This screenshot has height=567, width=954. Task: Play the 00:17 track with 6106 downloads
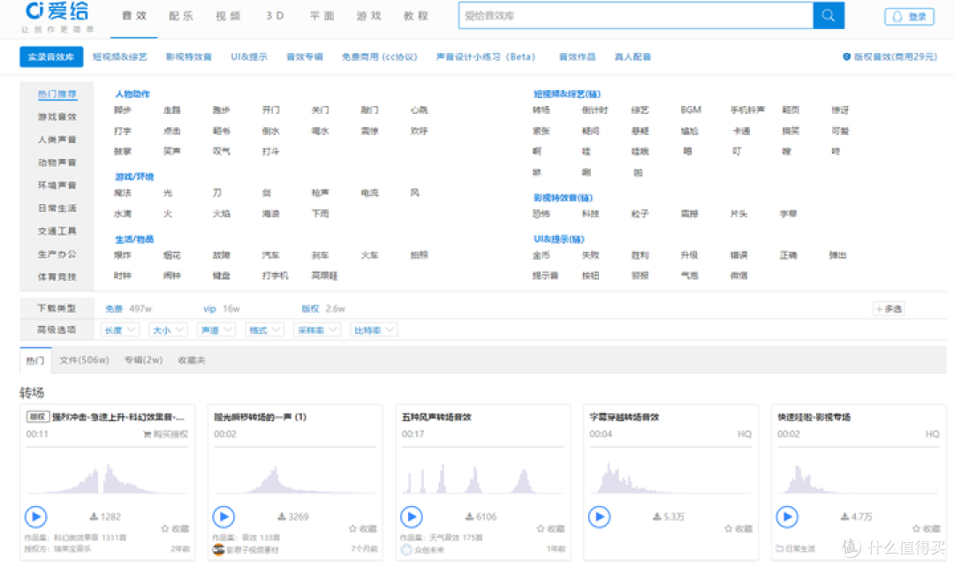(412, 518)
